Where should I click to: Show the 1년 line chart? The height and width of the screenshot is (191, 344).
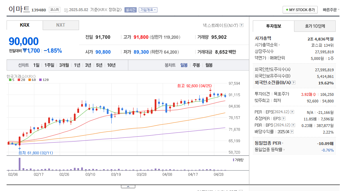[77, 65]
